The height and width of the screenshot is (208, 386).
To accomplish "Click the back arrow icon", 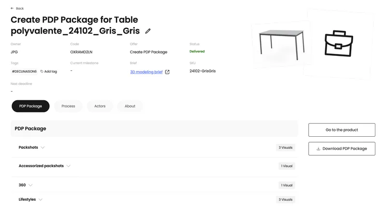I will click(12, 8).
